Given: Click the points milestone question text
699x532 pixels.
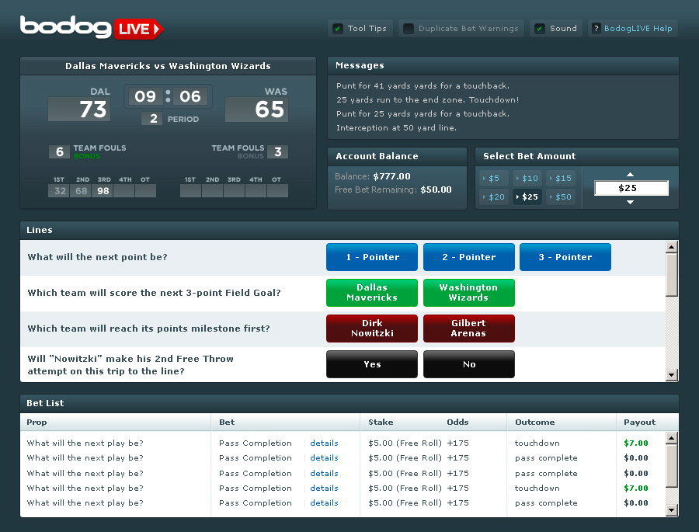Looking at the screenshot, I should point(148,329).
